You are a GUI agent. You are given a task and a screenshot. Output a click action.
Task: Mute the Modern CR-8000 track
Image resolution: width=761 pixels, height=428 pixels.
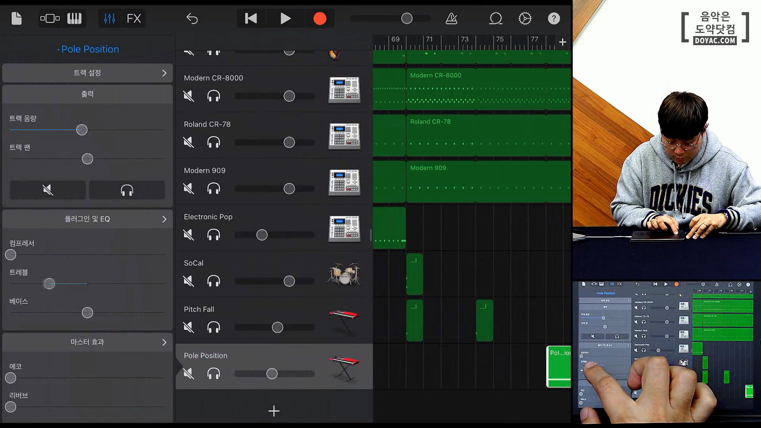coord(189,96)
